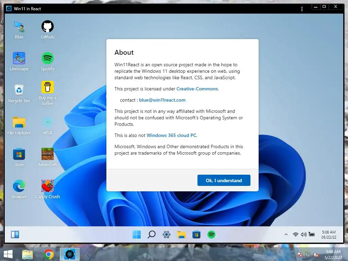
Task: Open the Spotify desktop icon
Action: (x=48, y=62)
